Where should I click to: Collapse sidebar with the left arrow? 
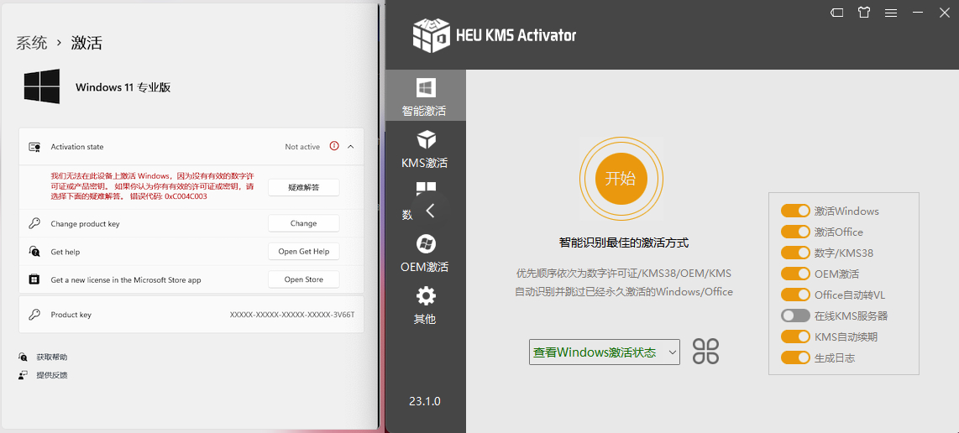click(x=430, y=211)
